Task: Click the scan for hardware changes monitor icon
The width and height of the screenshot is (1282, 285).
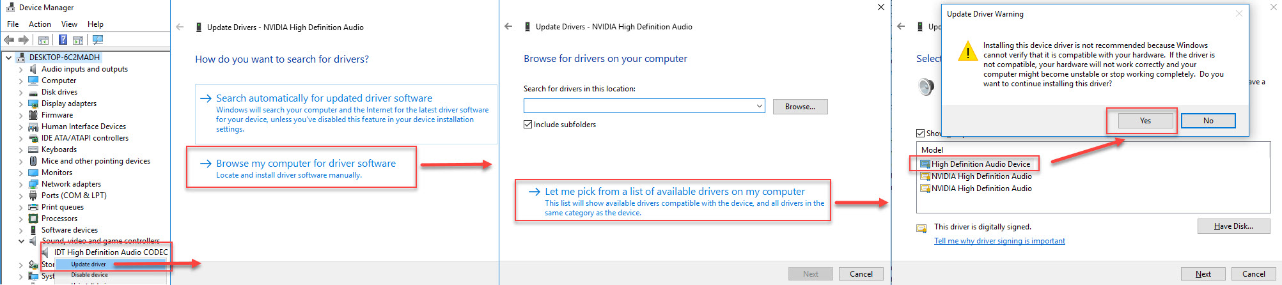Action: click(97, 40)
